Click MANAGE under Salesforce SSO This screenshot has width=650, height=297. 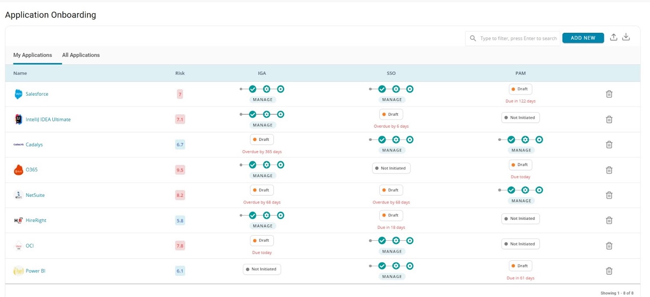[x=392, y=100]
